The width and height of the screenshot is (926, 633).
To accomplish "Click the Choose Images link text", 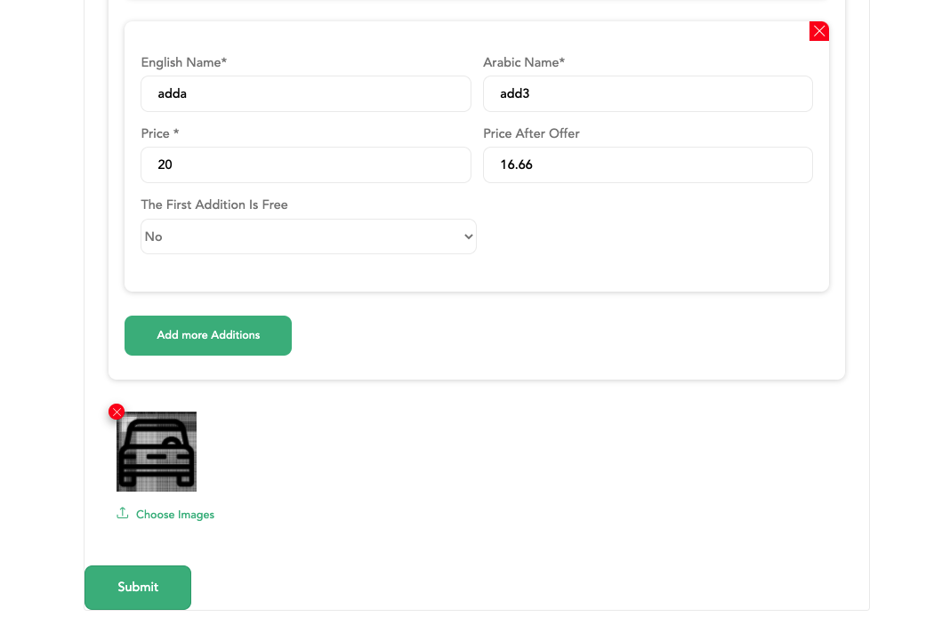I will pos(175,515).
